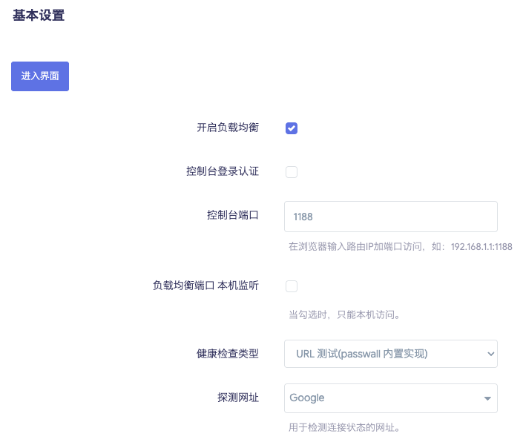Screen dimensions: 523x445
Task: Click the 进入界面 button
Action: tap(40, 76)
